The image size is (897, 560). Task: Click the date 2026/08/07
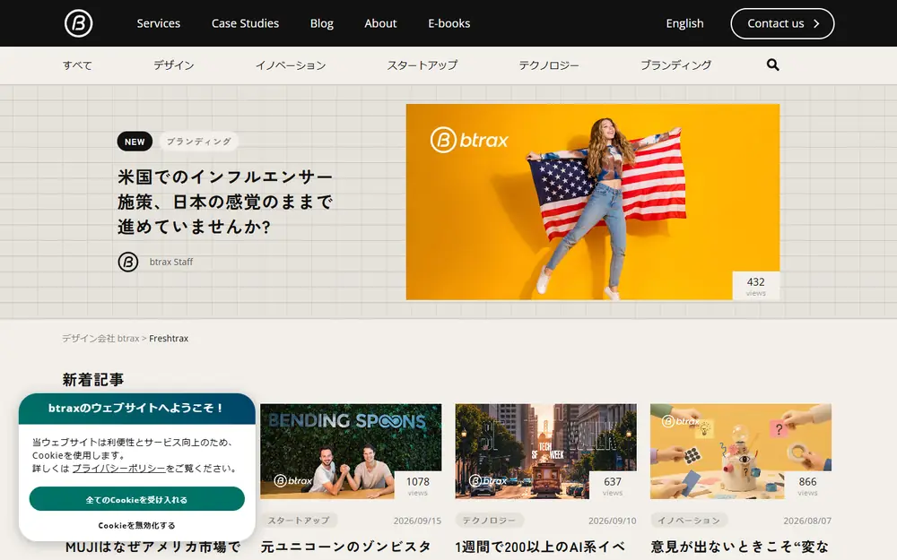click(807, 521)
